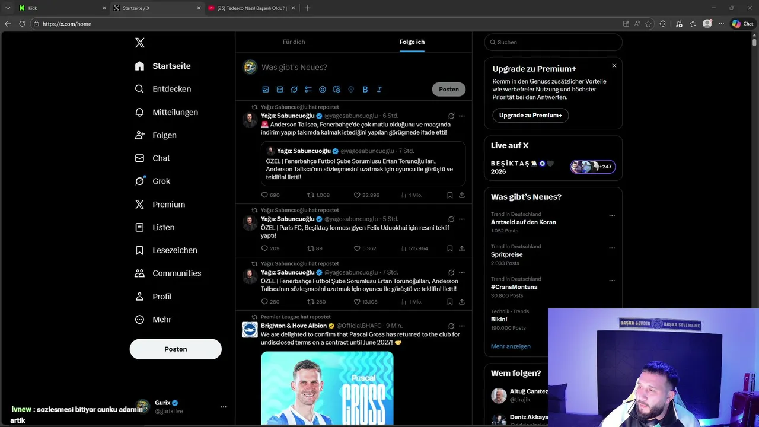Screen dimensions: 759x427
Task: Open more menu on the Brighton & Hove Albion post
Action: [x=462, y=326]
